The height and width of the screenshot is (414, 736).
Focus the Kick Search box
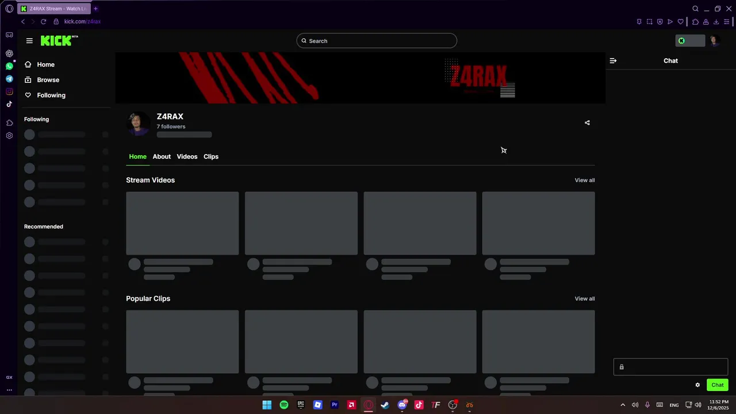point(377,41)
